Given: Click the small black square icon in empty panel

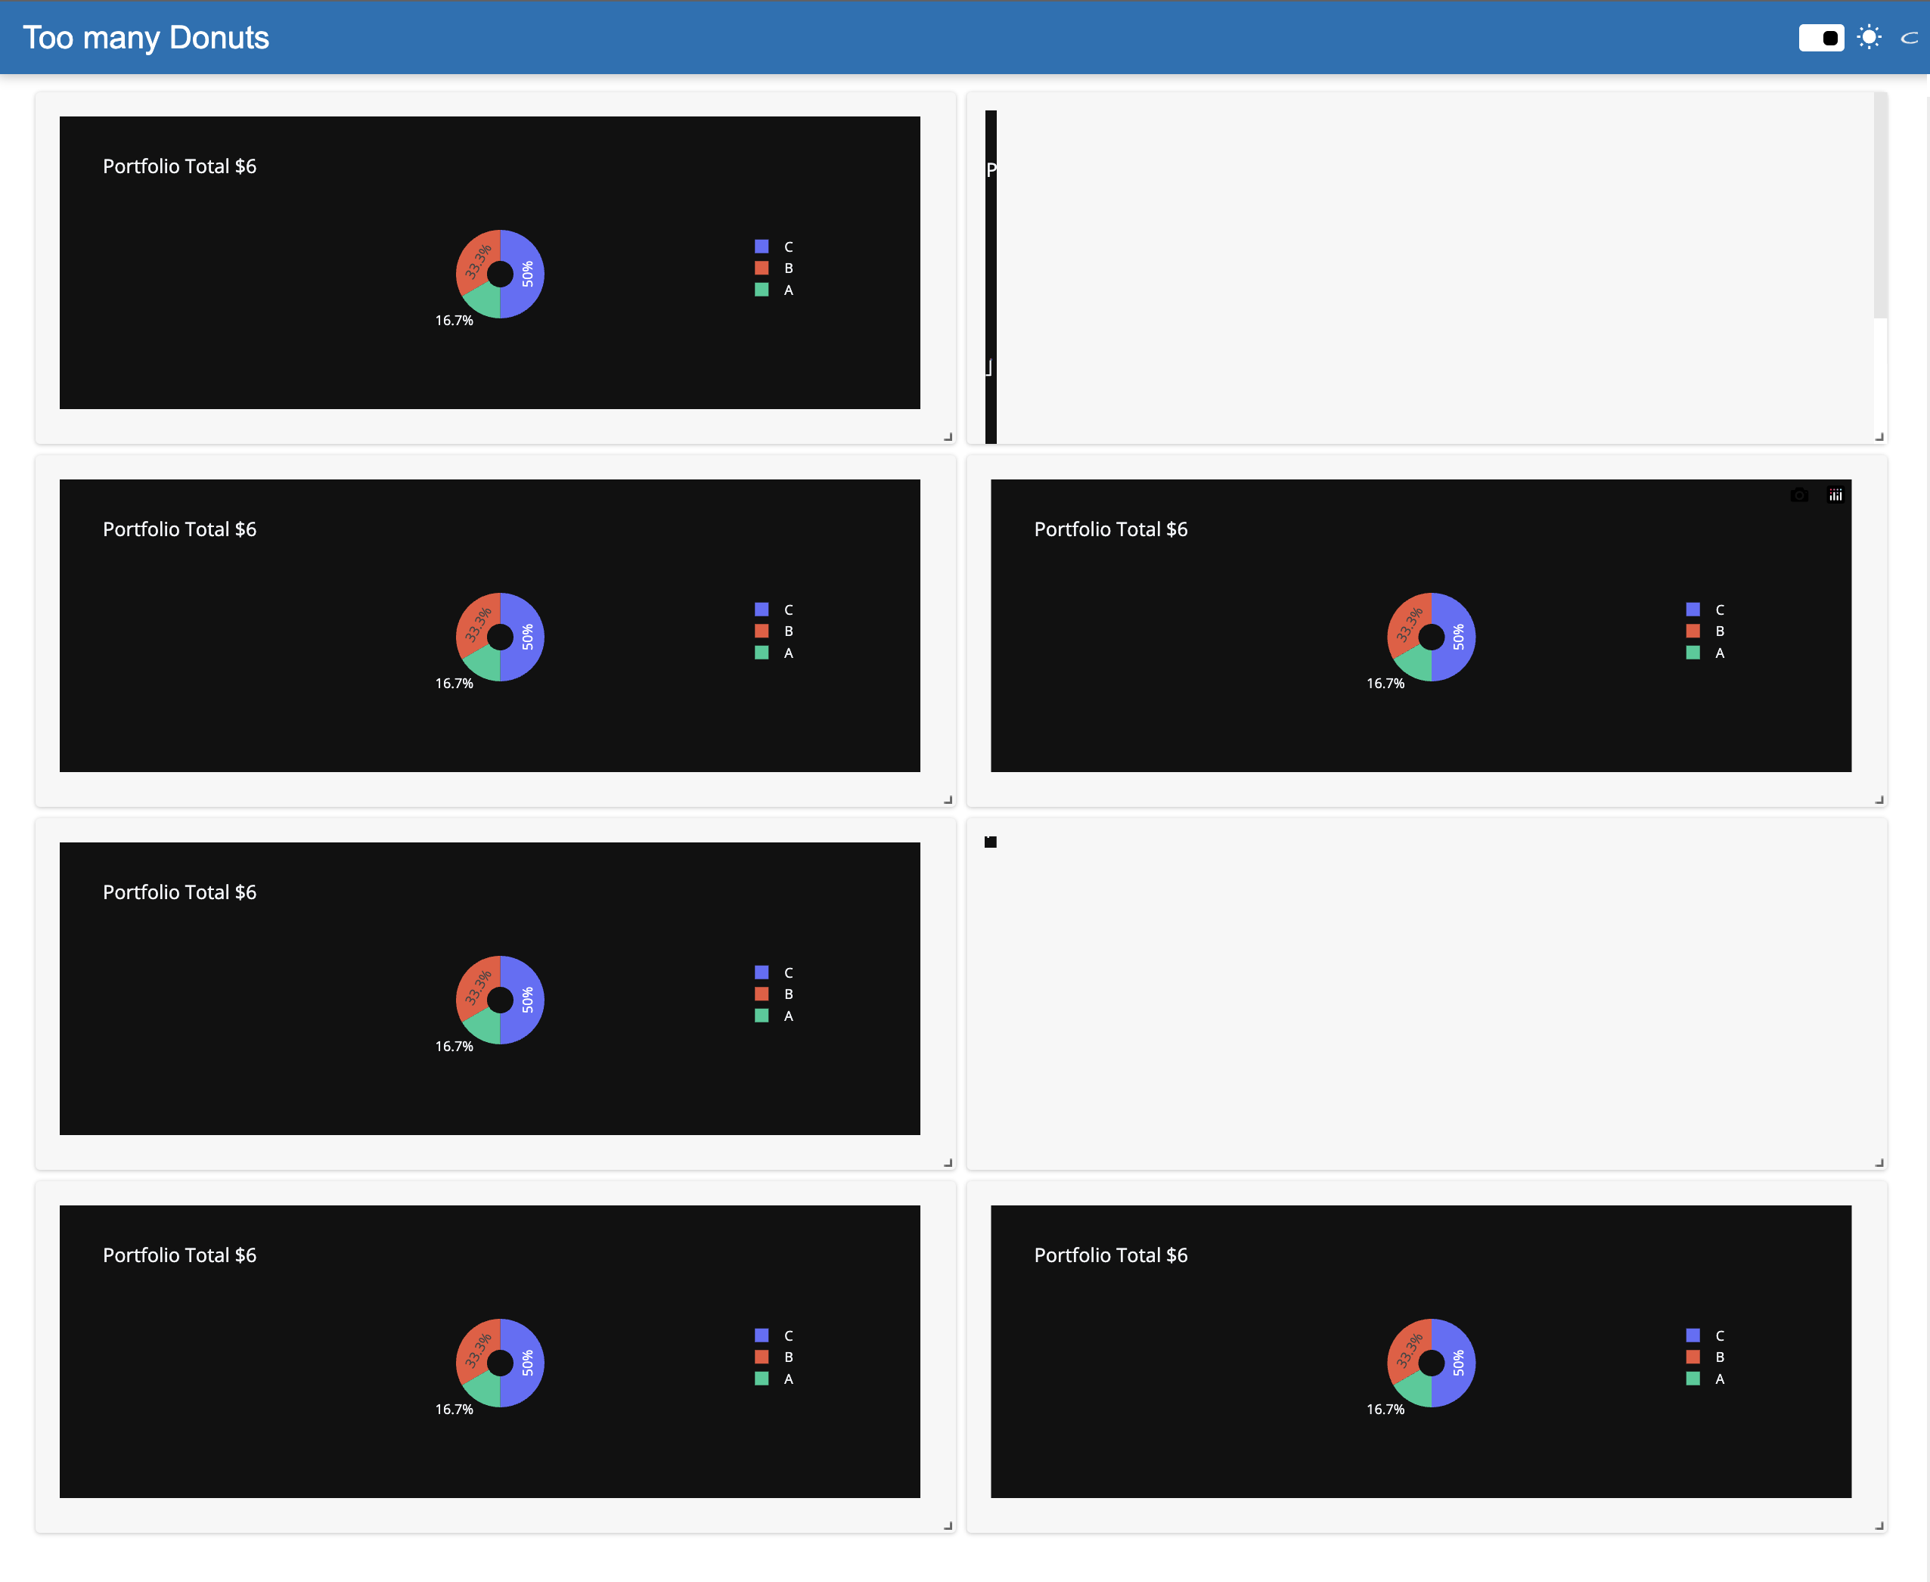Looking at the screenshot, I should click(x=990, y=842).
